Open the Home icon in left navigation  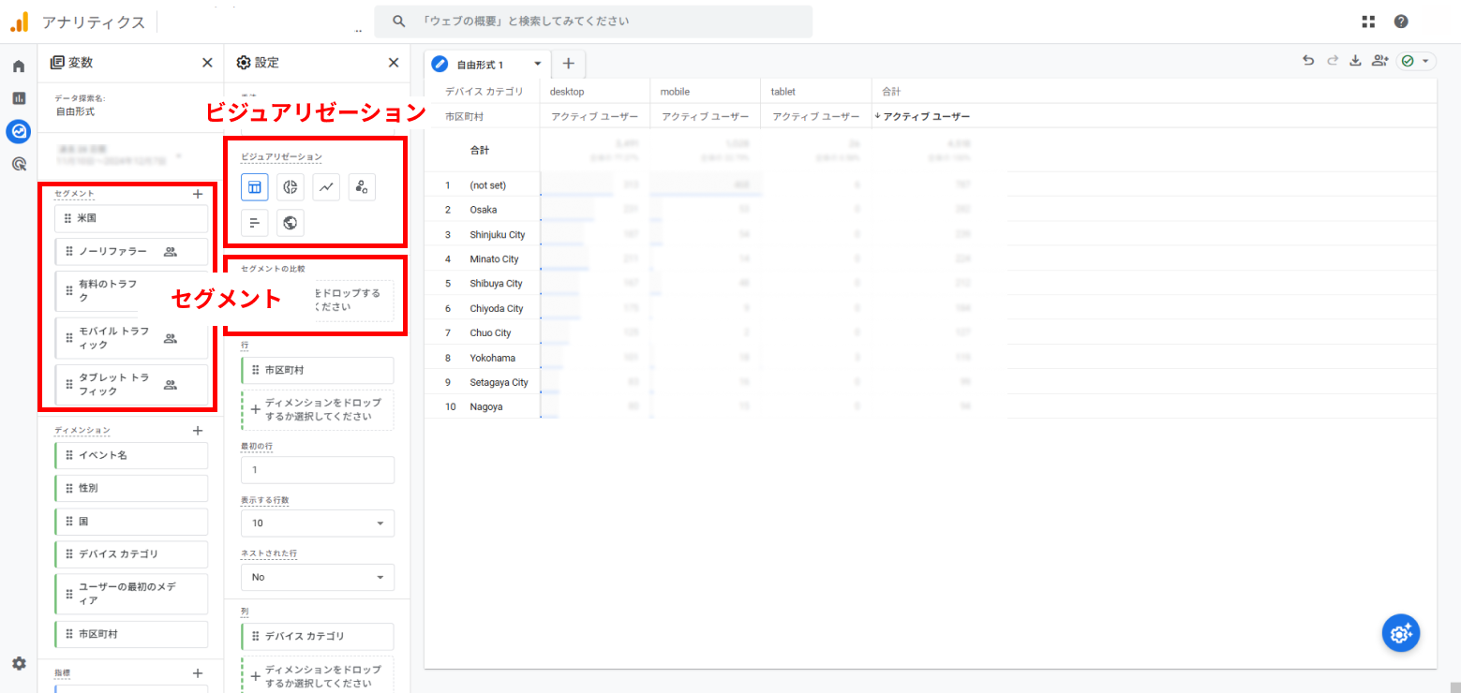(19, 66)
